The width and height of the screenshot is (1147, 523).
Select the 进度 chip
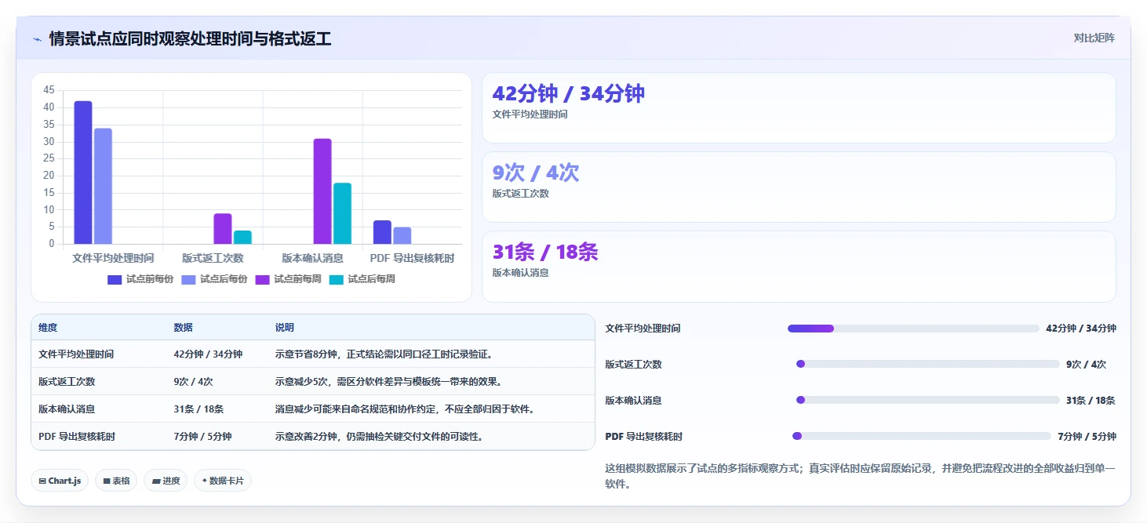(x=166, y=481)
